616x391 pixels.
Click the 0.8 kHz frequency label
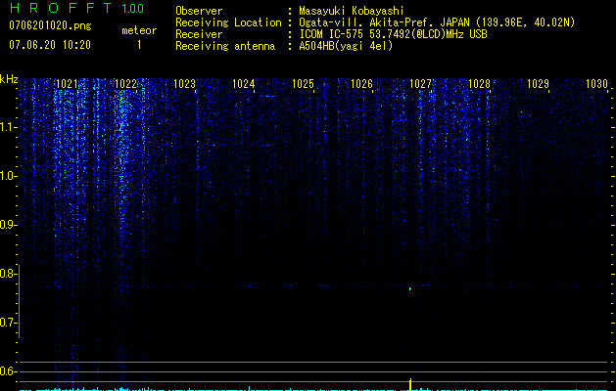8,274
